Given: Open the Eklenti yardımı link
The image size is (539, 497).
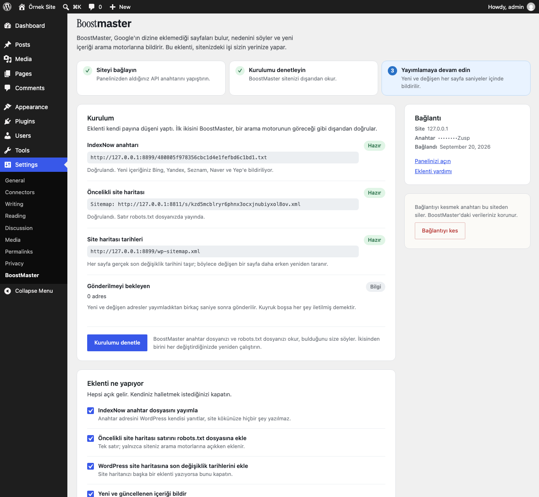Looking at the screenshot, I should (x=433, y=171).
